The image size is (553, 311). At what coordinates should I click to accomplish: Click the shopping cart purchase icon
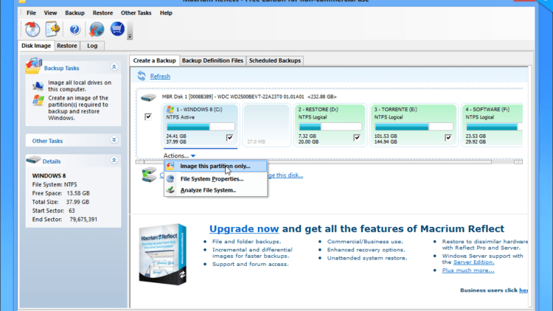coord(117,29)
